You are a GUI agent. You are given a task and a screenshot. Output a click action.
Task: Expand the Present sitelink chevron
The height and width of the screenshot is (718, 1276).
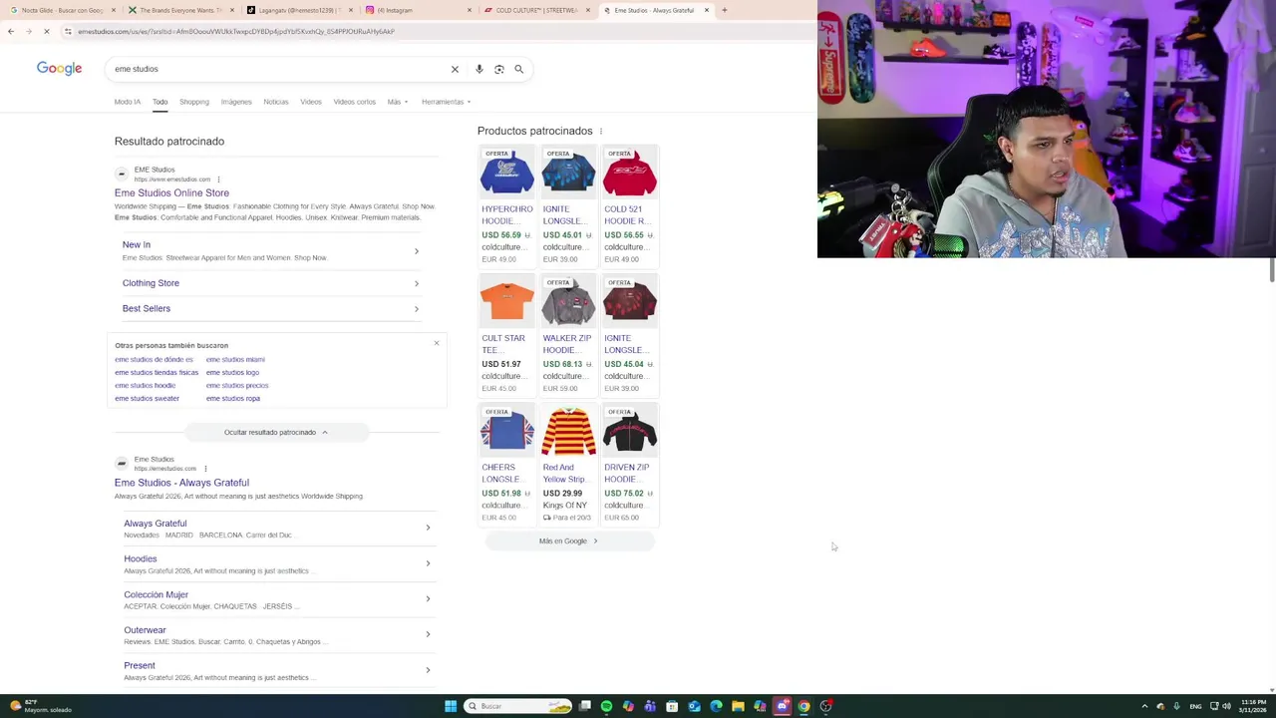[x=428, y=670]
